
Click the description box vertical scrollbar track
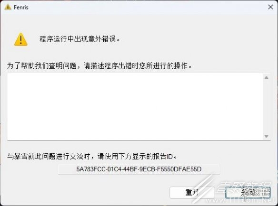[x=266, y=107]
